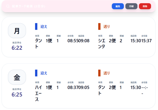Open the 迎え heading on Monday card
This screenshot has width=158, height=110.
(44, 26)
